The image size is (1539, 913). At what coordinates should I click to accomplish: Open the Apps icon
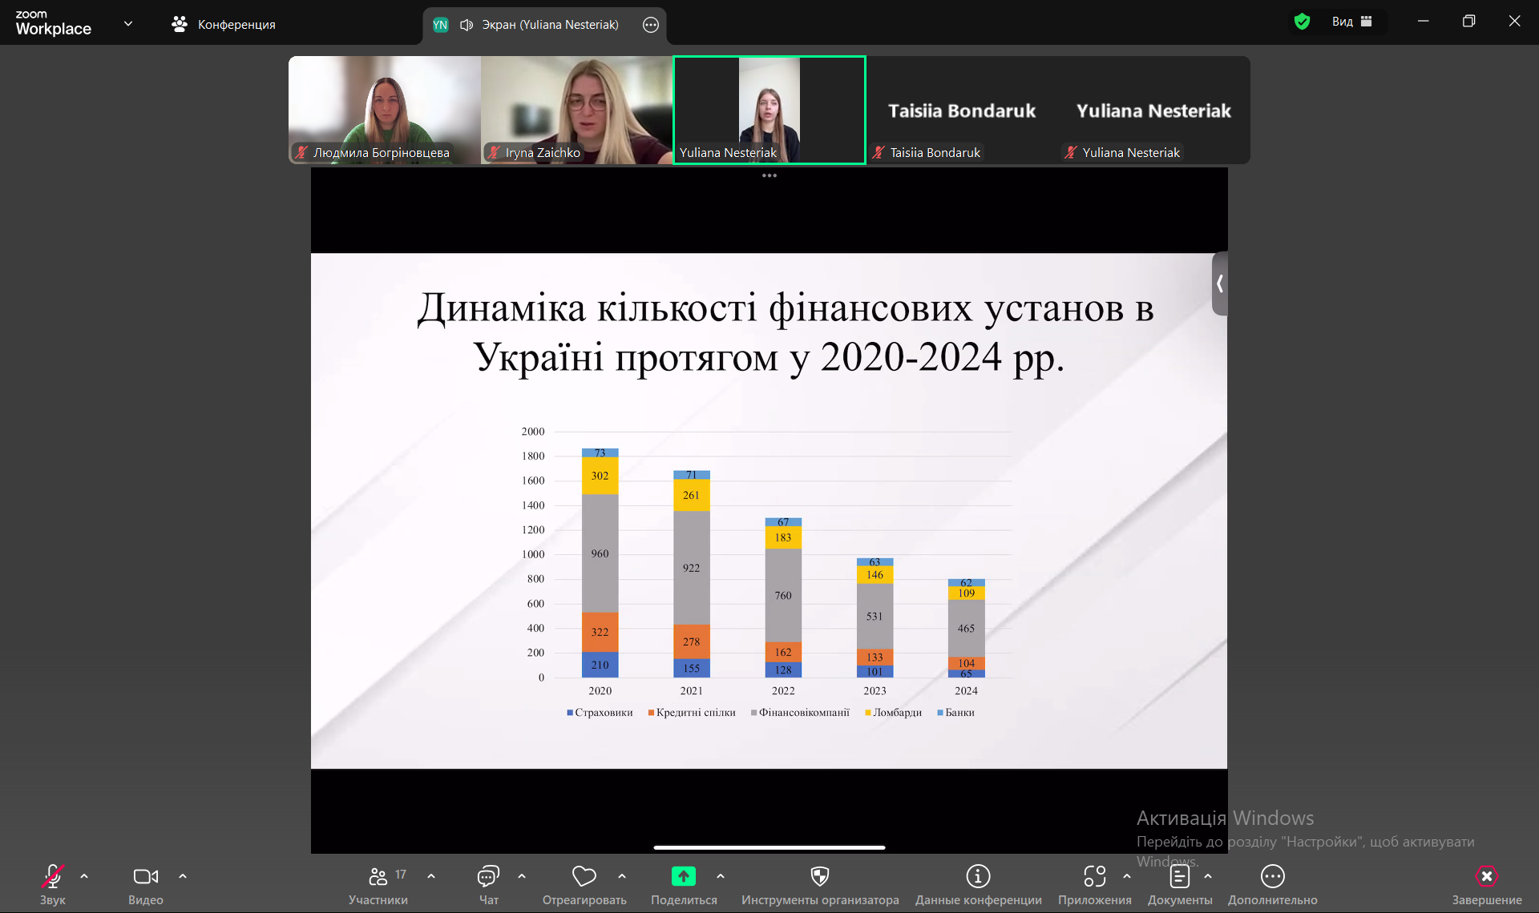click(x=1094, y=876)
